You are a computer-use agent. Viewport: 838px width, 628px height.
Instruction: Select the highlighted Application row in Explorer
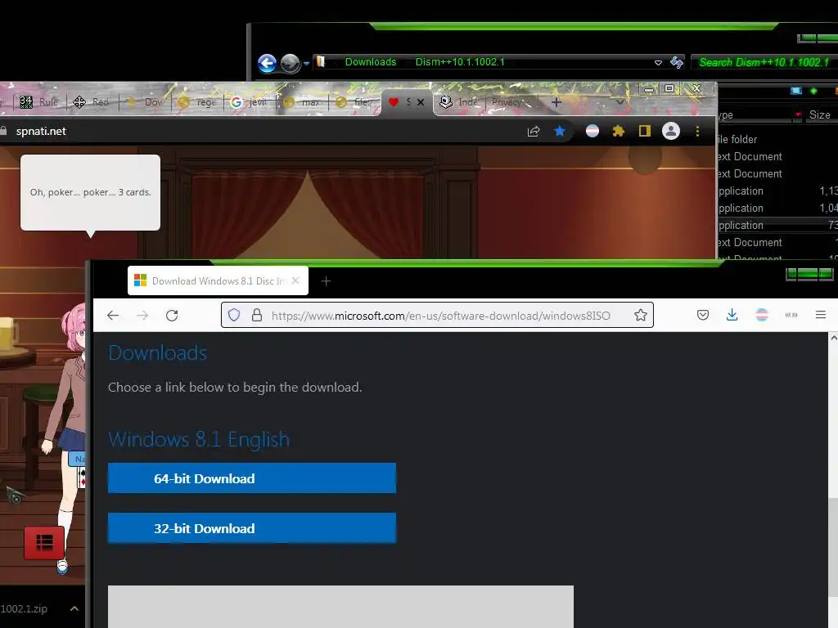(777, 226)
